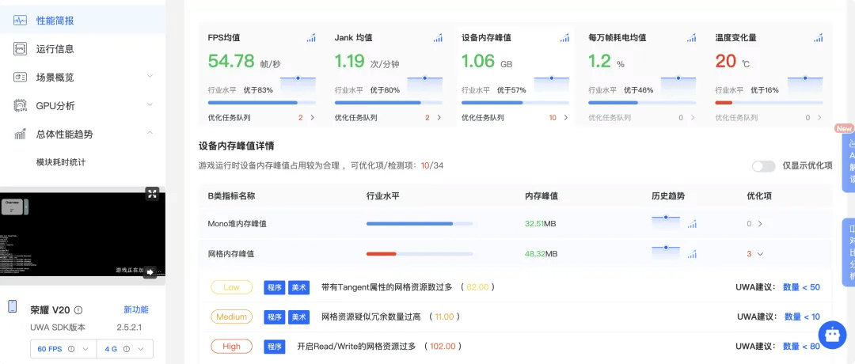Image resolution: width=855 pixels, height=364 pixels.
Task: Open 设备内存峰值 optimization task queue
Action: point(564,118)
